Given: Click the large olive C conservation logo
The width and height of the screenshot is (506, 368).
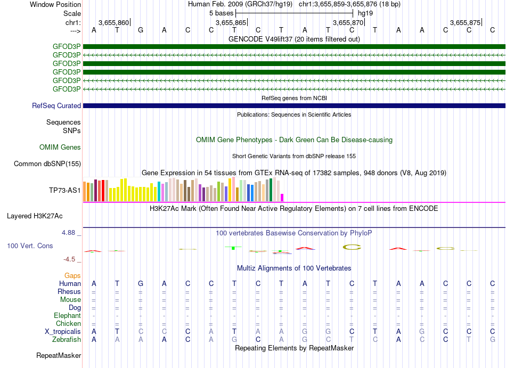Looking at the screenshot, I should [352, 248].
